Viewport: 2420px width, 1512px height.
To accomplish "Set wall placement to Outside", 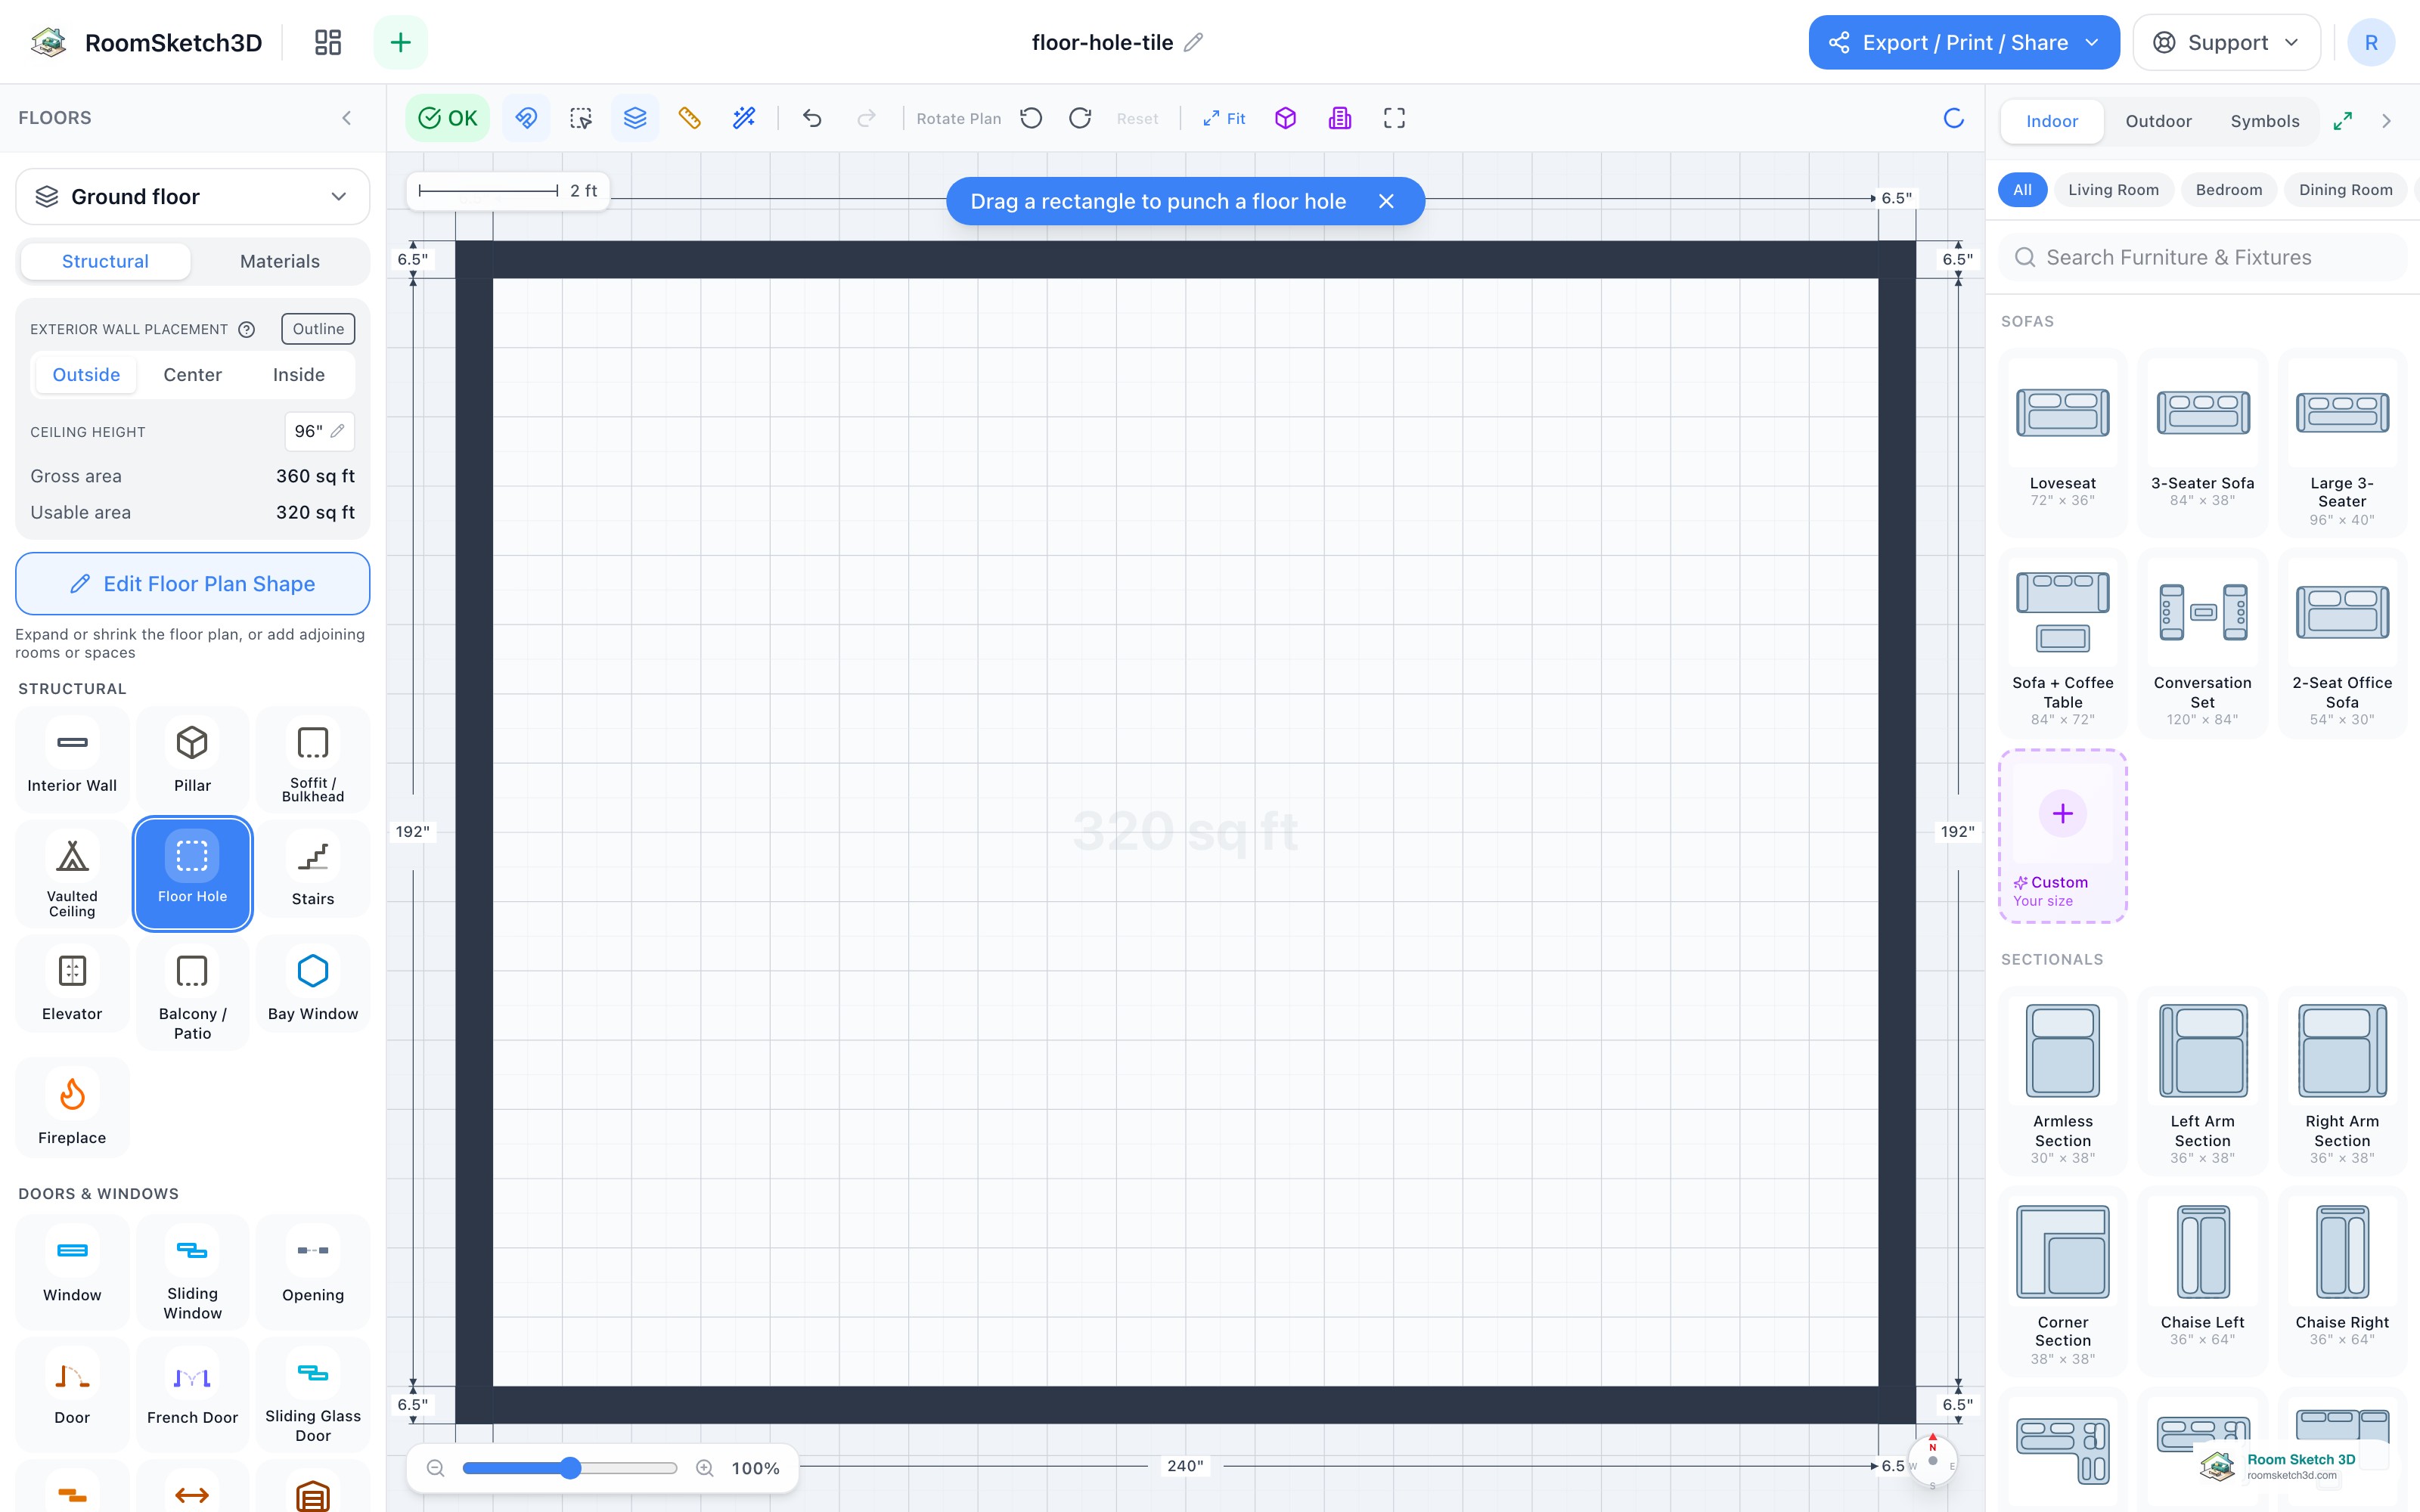I will tap(86, 375).
